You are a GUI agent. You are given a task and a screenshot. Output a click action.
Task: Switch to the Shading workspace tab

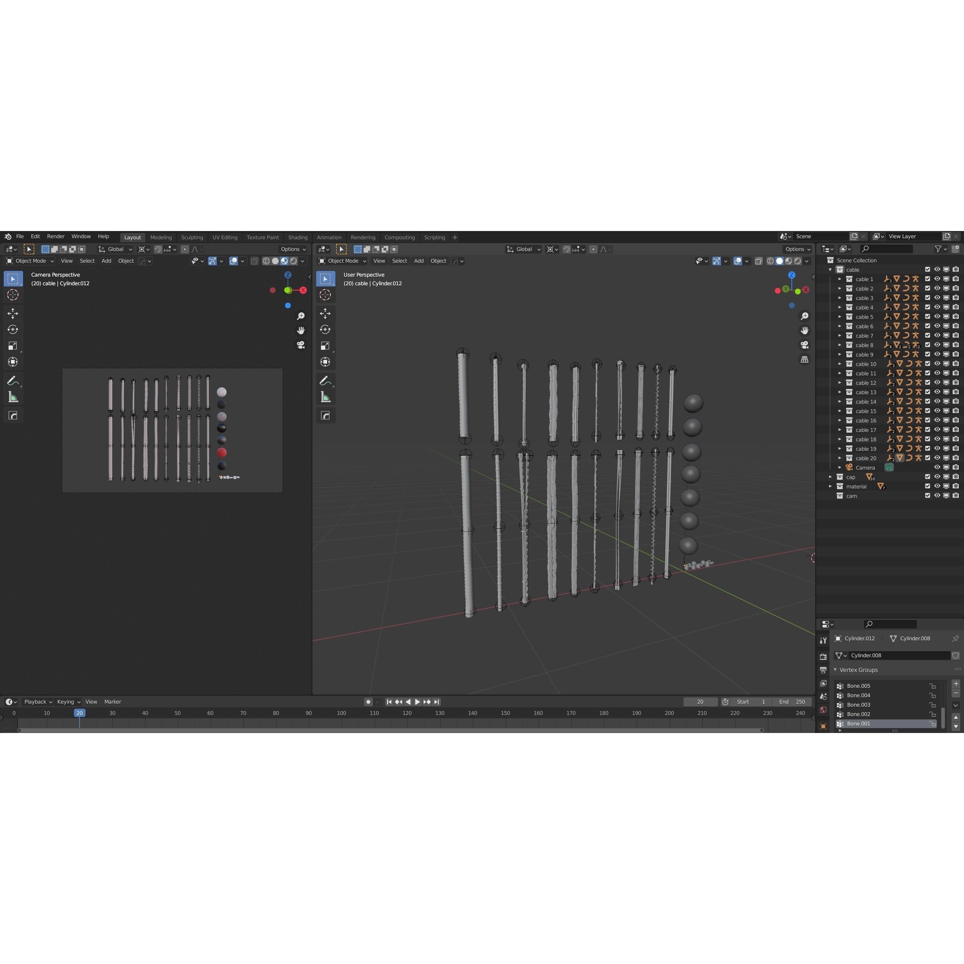click(298, 237)
